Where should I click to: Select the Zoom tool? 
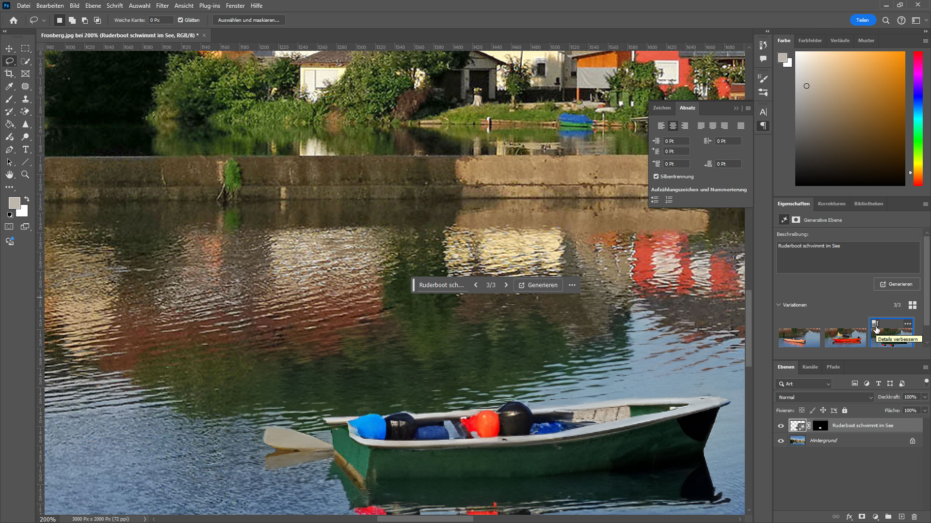[26, 174]
